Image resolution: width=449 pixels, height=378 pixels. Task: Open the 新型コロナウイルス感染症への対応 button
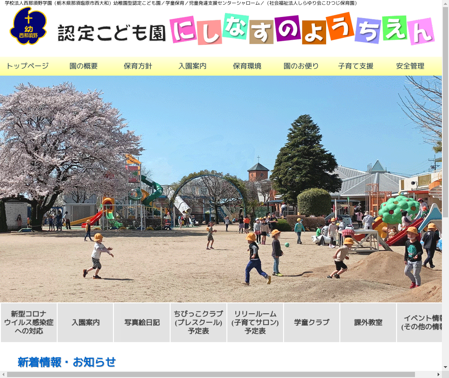[29, 323]
